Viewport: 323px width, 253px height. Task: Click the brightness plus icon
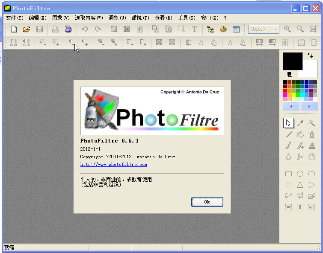click(56, 42)
